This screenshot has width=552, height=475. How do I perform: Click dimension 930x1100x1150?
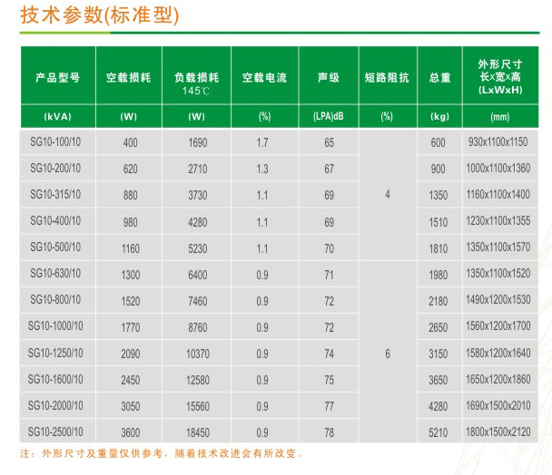click(x=498, y=141)
